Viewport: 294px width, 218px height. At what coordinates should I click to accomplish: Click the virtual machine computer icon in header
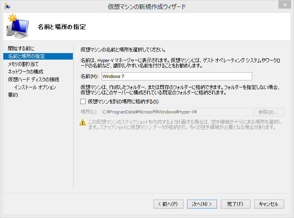coord(18,26)
